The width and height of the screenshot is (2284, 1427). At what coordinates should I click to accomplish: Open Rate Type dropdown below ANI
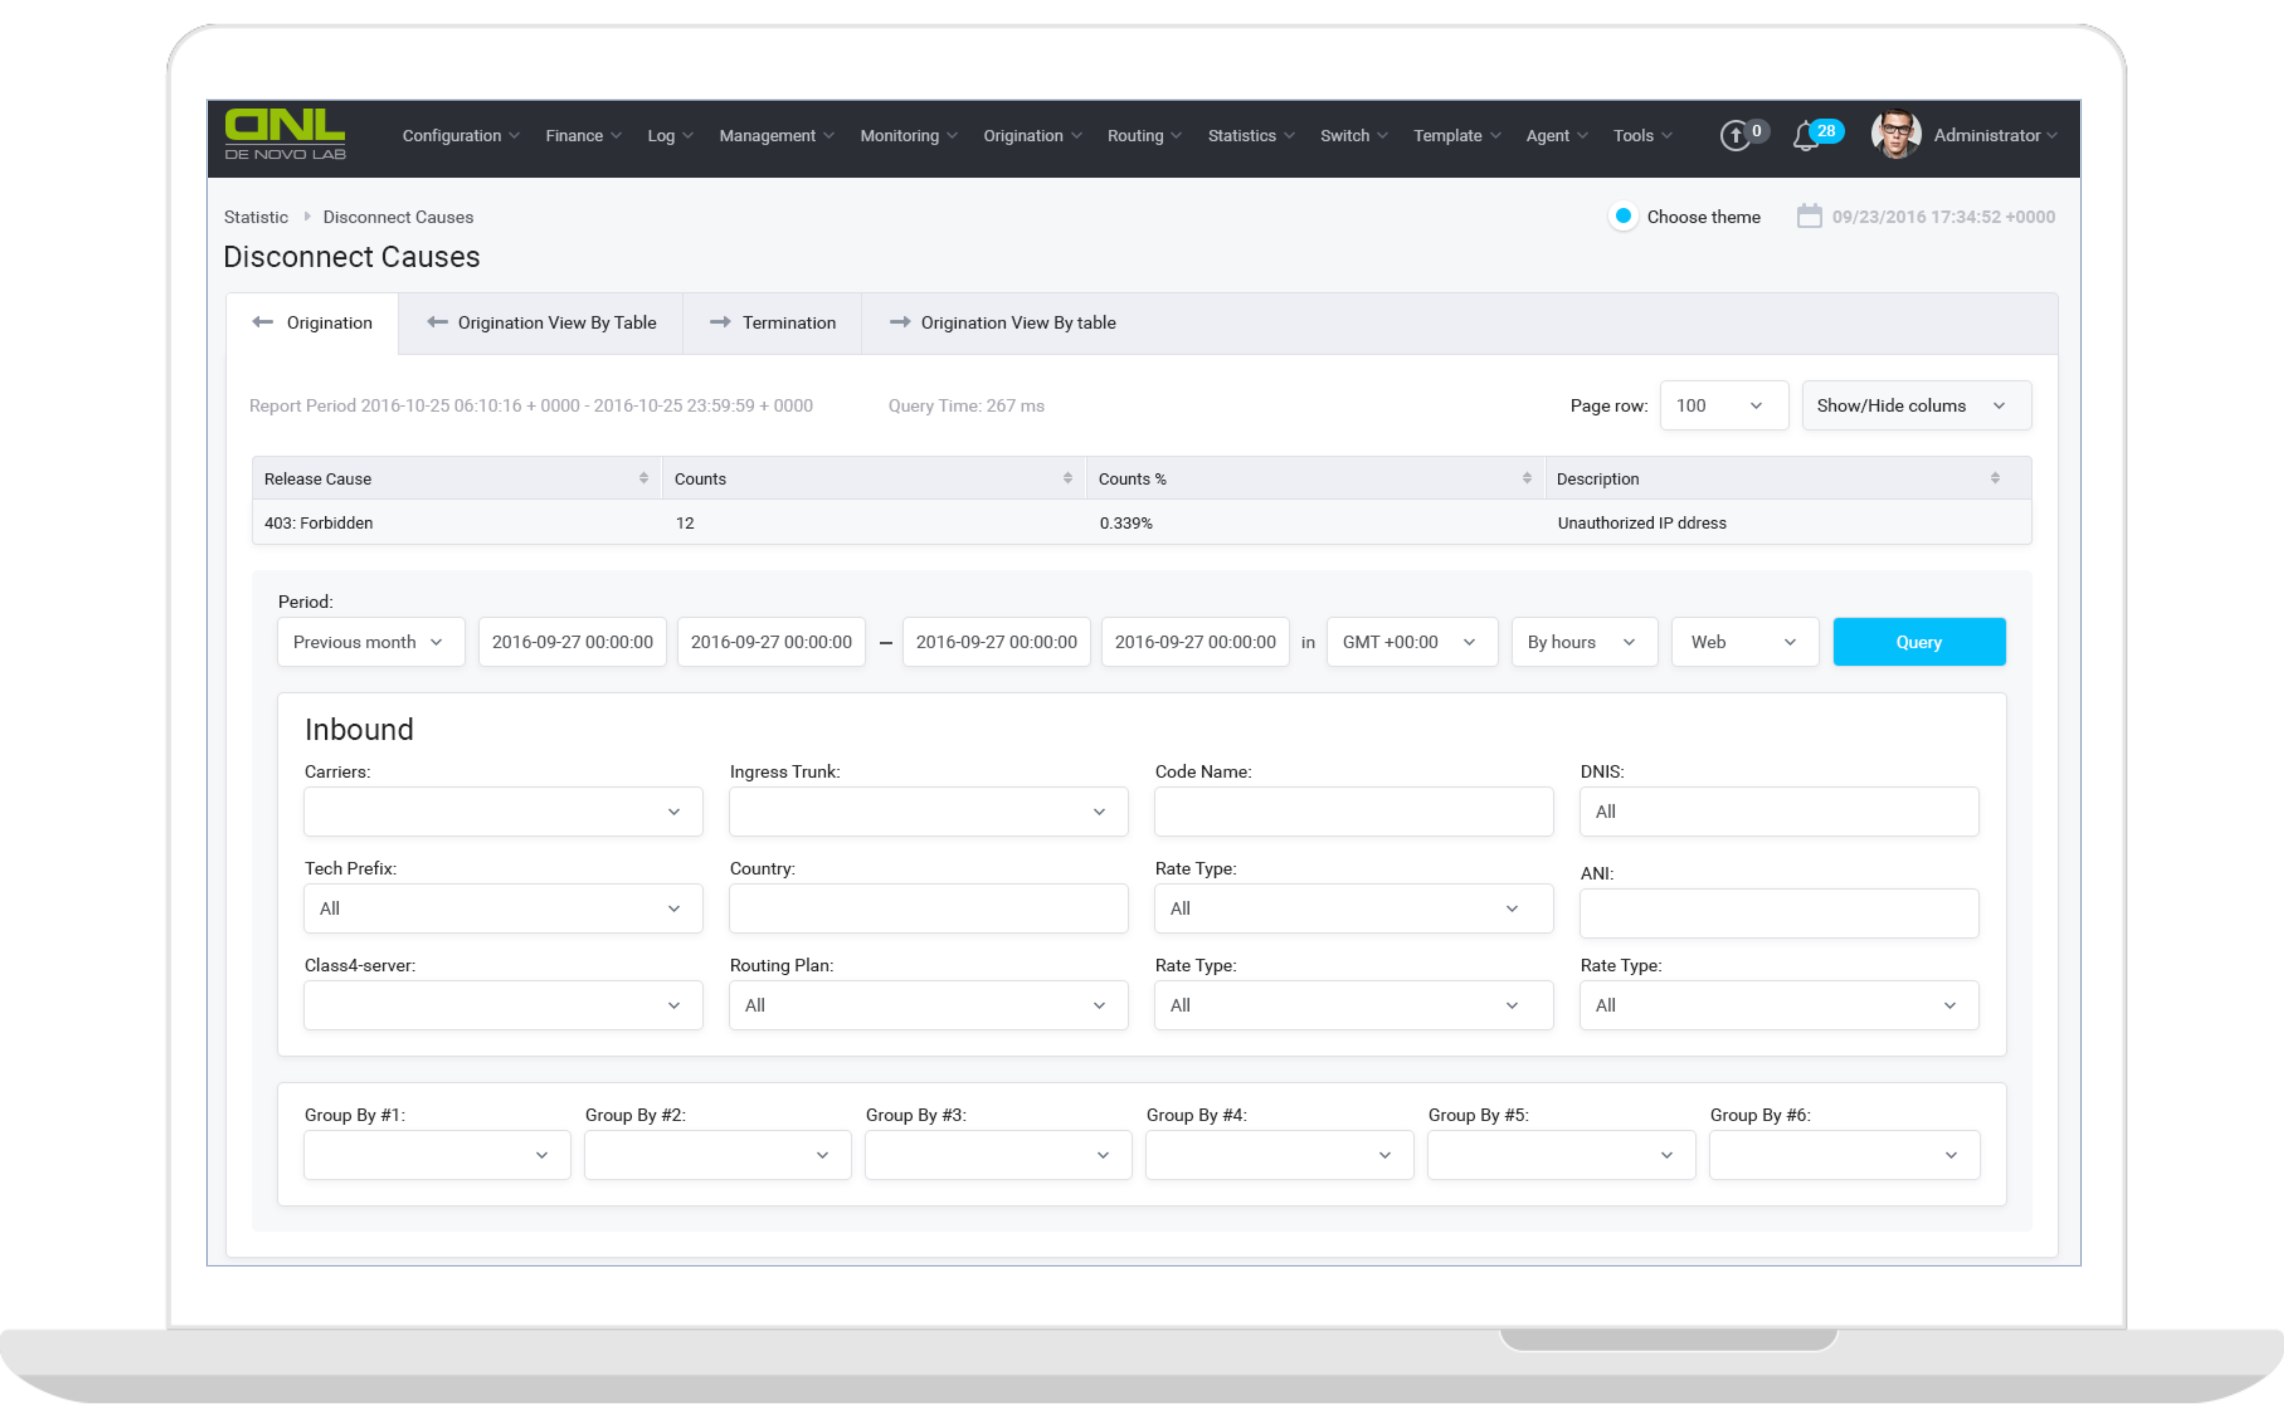pos(1779,1005)
